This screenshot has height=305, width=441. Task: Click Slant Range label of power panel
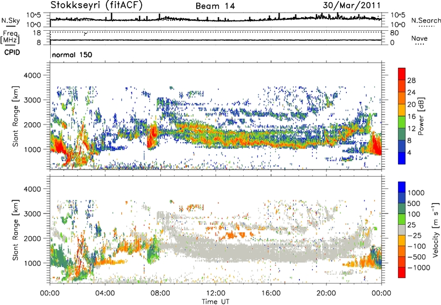[15, 116]
